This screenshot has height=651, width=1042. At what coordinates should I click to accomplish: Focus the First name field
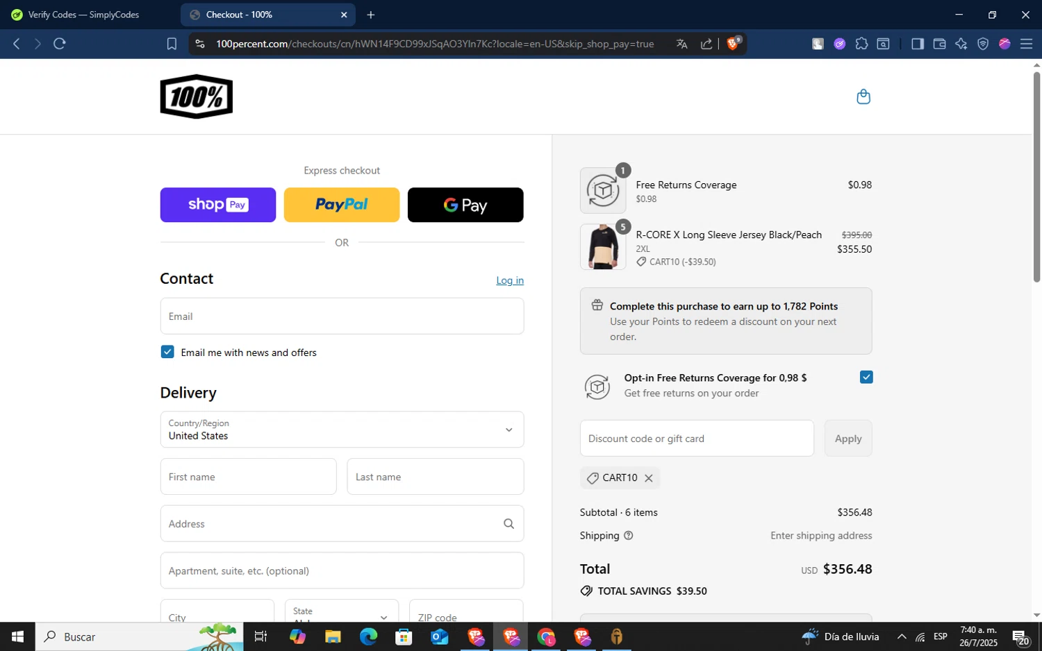(249, 477)
